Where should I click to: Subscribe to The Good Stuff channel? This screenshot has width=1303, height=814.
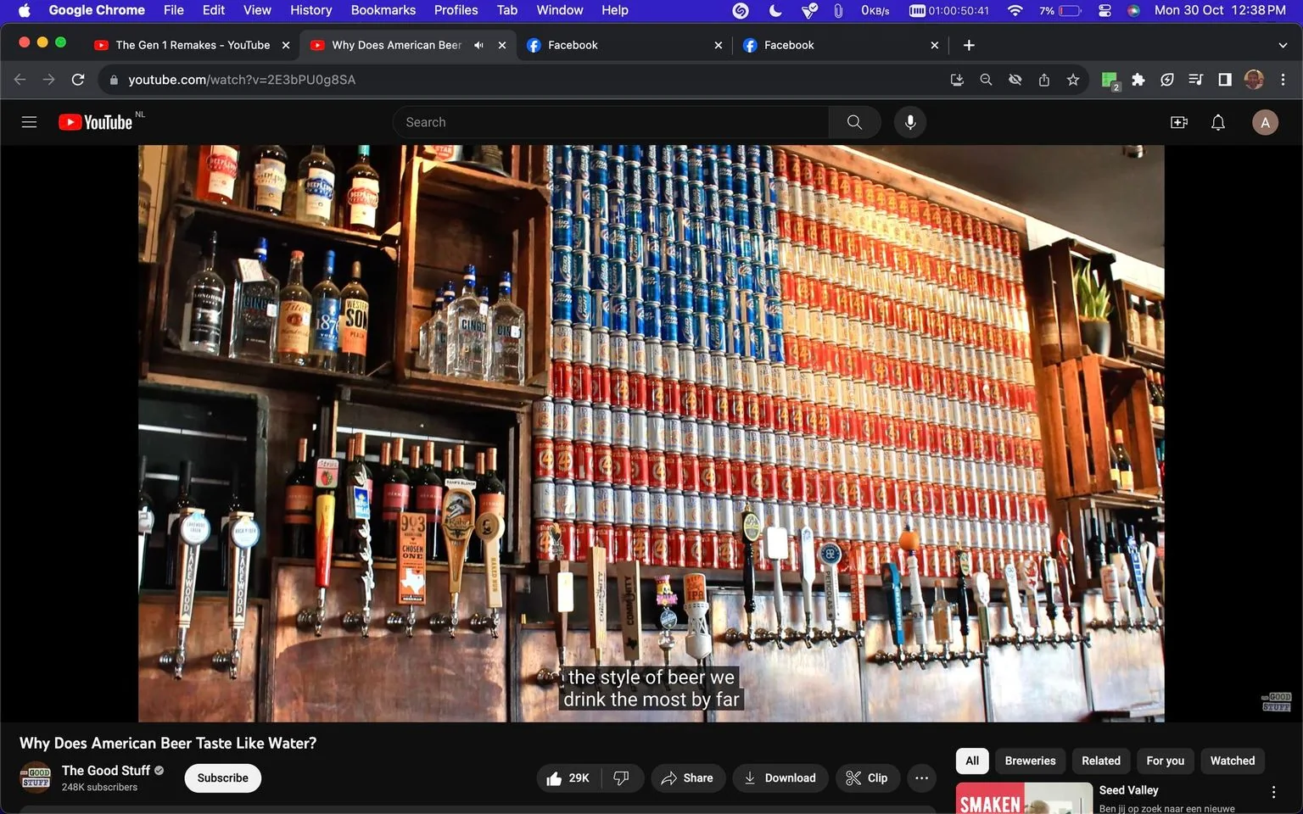(223, 778)
